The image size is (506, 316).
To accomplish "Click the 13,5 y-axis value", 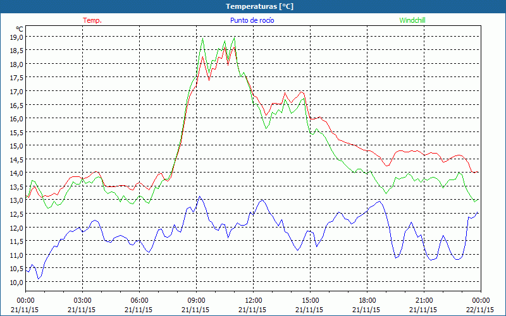I will (18, 186).
